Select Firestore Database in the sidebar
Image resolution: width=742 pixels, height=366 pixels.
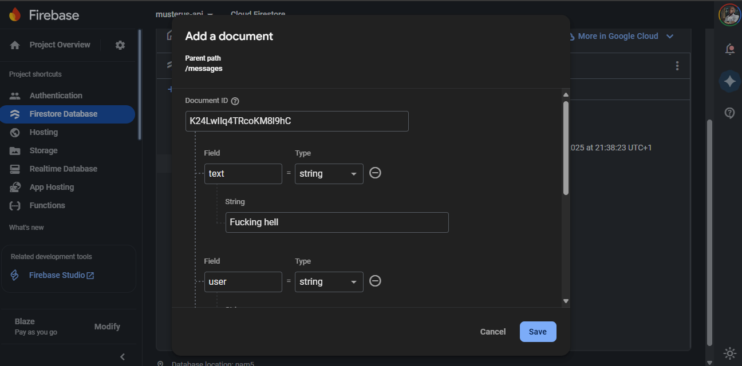(x=63, y=113)
